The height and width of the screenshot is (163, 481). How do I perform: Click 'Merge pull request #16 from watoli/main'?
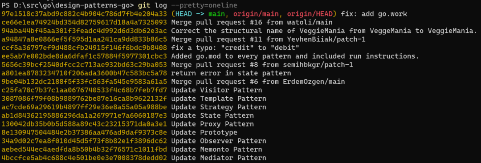(x=252, y=22)
